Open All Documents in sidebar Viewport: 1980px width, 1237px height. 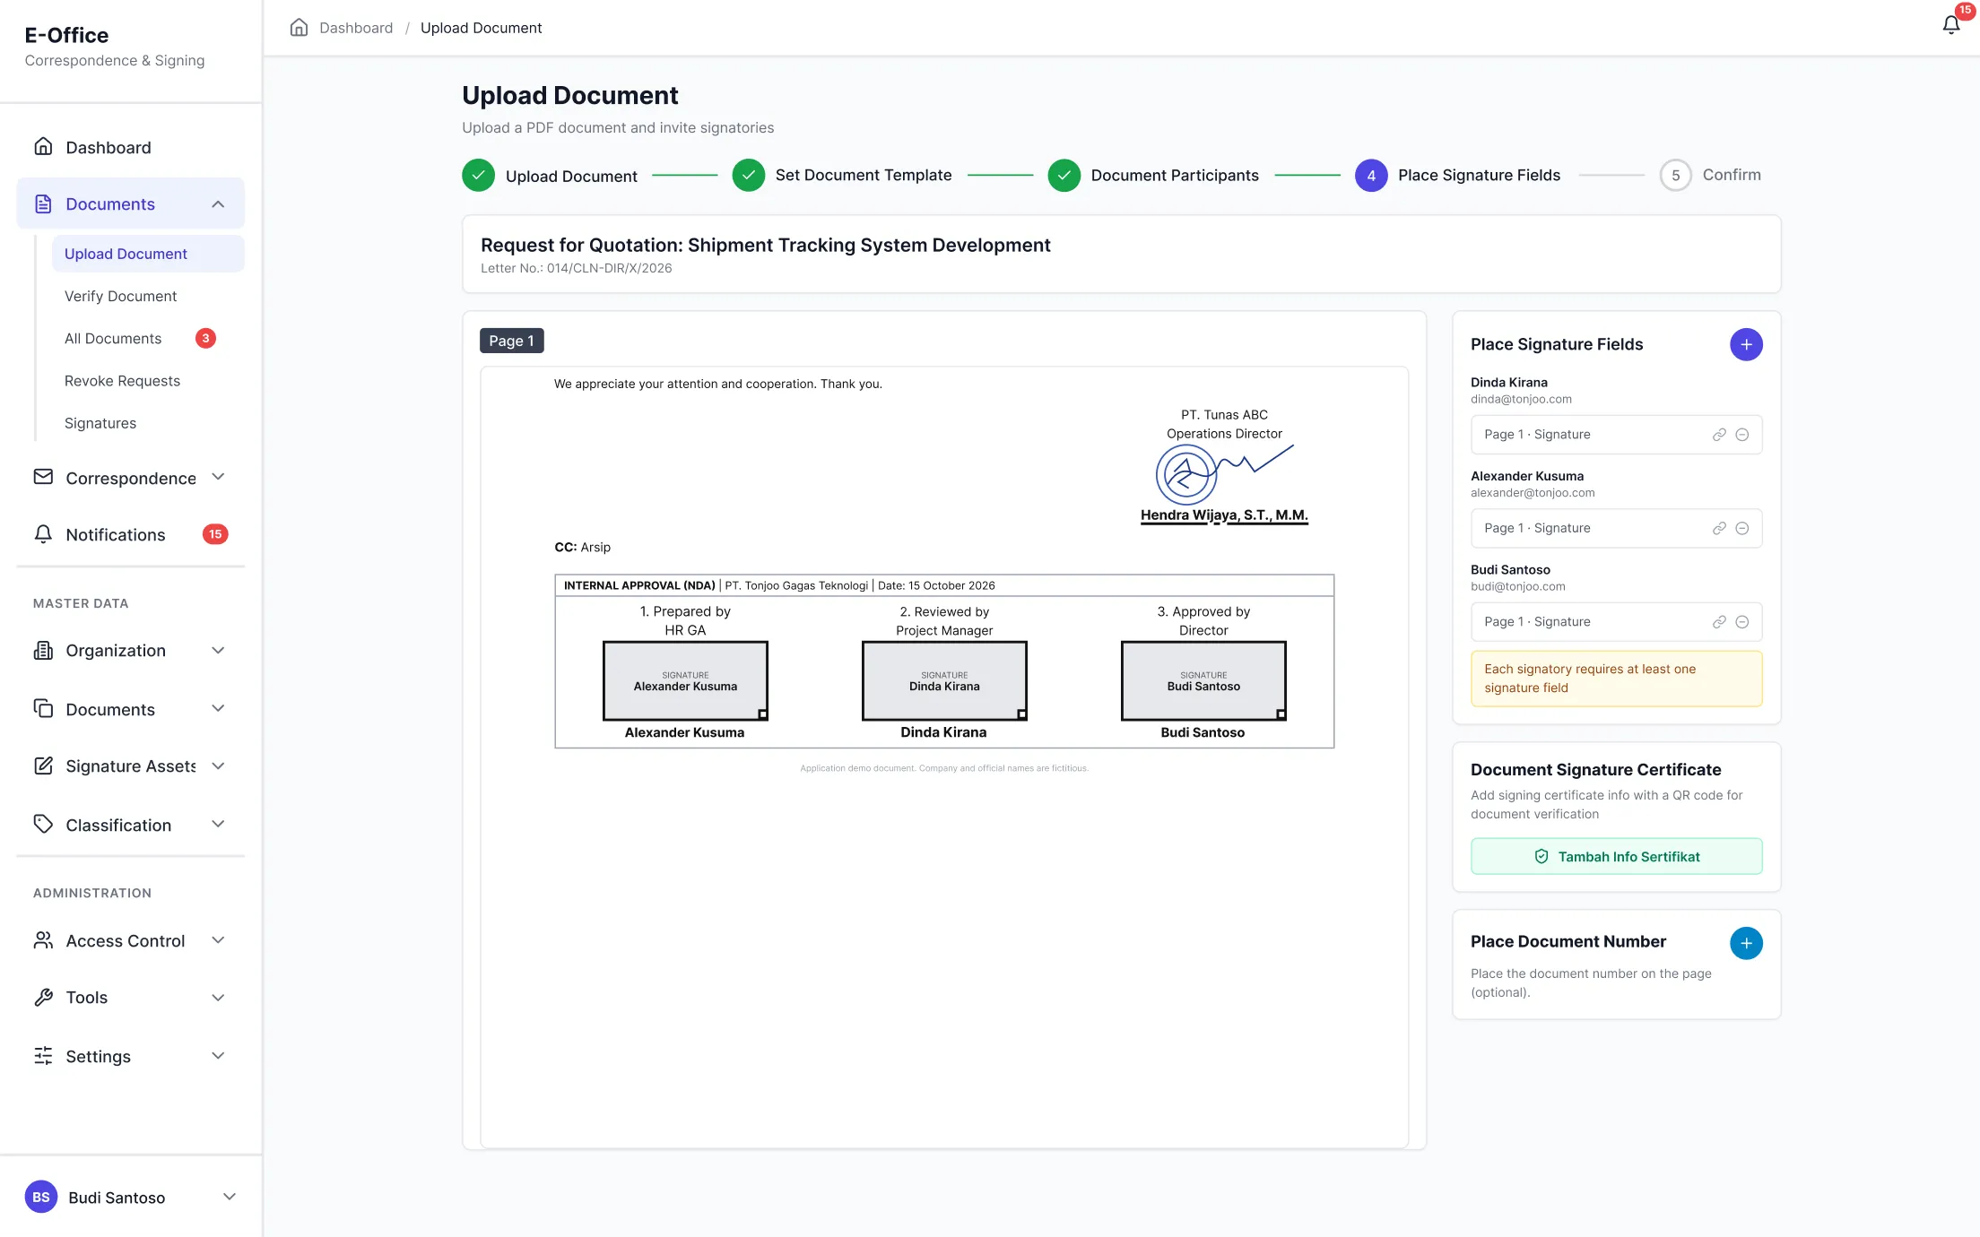coord(113,338)
